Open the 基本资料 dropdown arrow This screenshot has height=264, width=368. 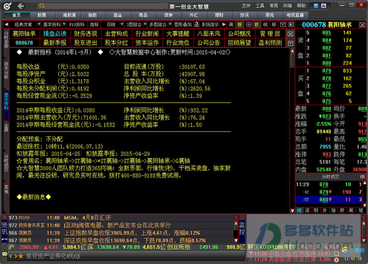65,24
